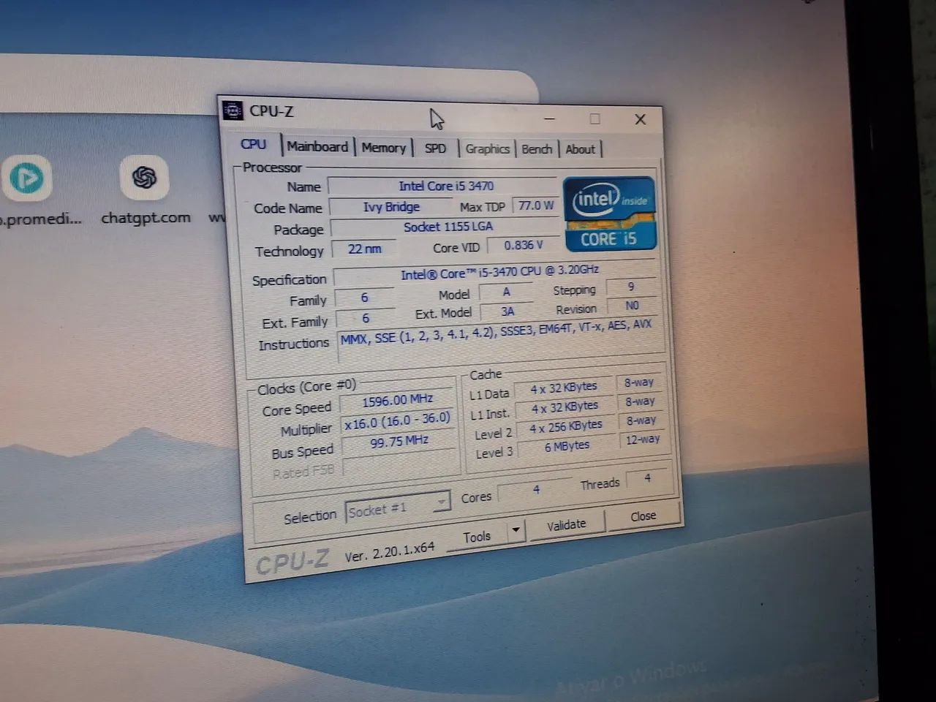936x702 pixels.
Task: Switch to the Memory tab
Action: click(x=383, y=148)
